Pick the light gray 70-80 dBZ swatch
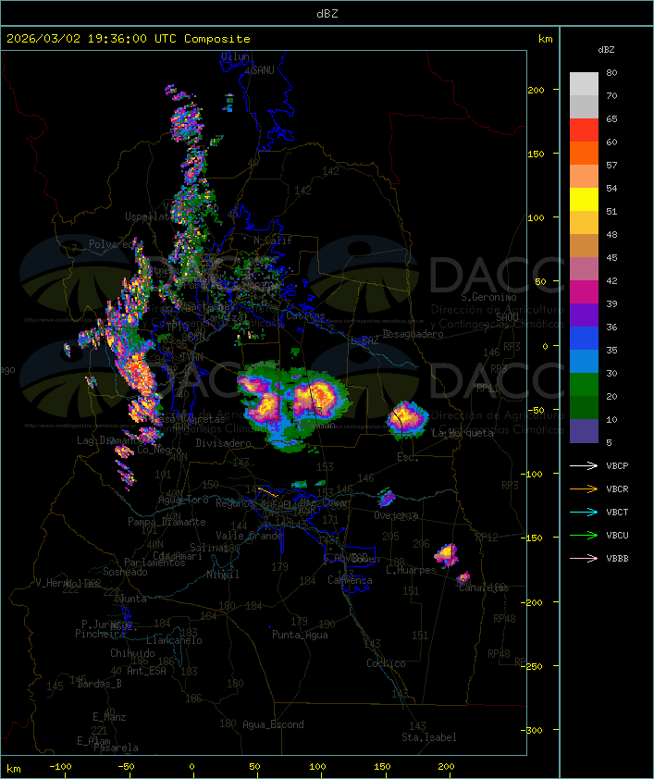This screenshot has height=779, width=654. [x=584, y=84]
